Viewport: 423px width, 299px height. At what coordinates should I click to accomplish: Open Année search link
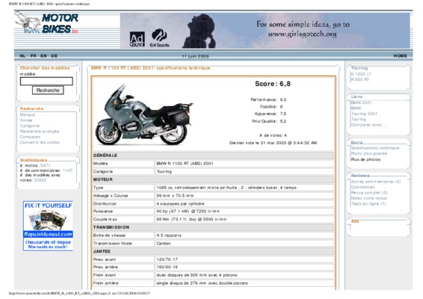tap(26, 120)
